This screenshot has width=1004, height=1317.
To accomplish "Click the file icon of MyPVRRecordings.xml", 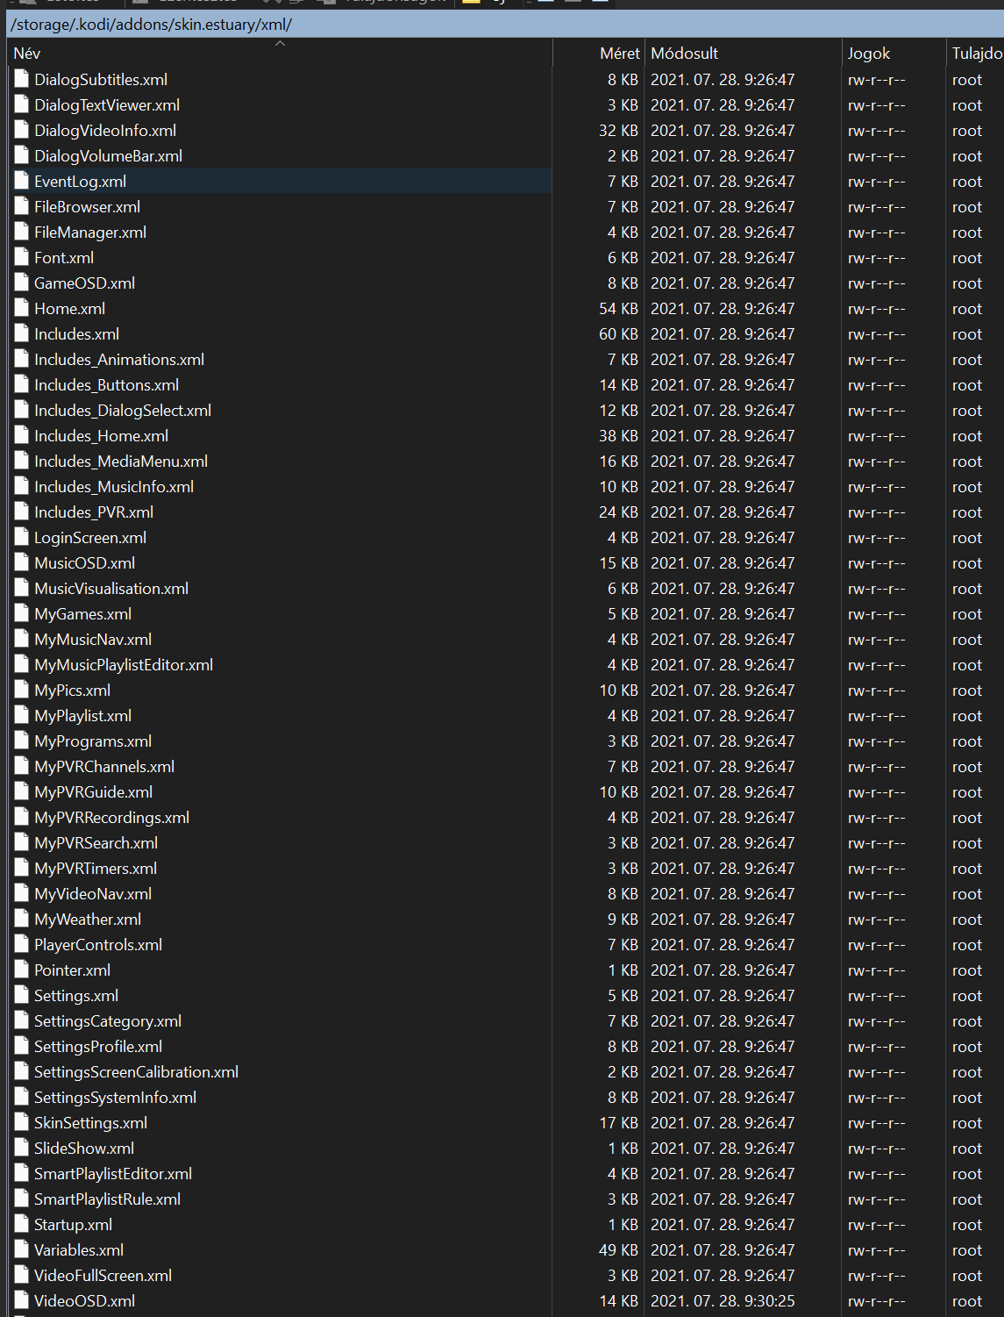I will (x=22, y=817).
